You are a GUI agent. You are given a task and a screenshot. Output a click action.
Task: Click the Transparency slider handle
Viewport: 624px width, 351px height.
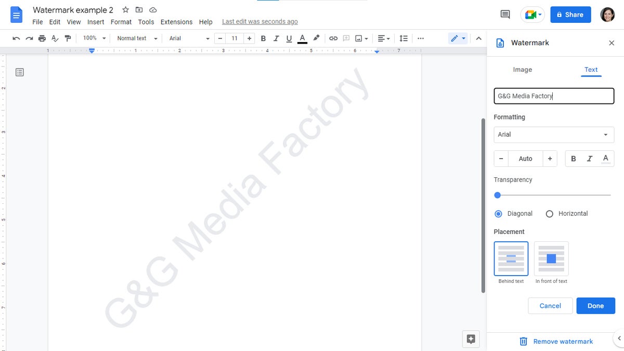(x=497, y=196)
